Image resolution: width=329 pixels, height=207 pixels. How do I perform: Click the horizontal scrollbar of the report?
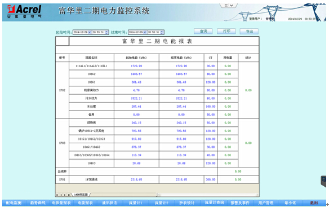point(208,195)
